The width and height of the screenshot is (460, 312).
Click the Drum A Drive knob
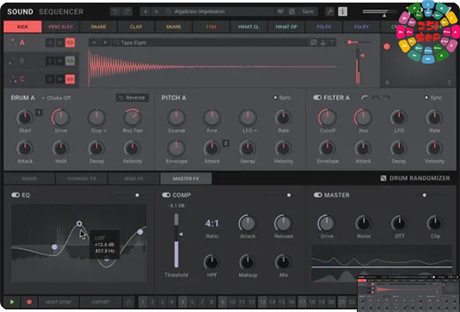coord(61,118)
